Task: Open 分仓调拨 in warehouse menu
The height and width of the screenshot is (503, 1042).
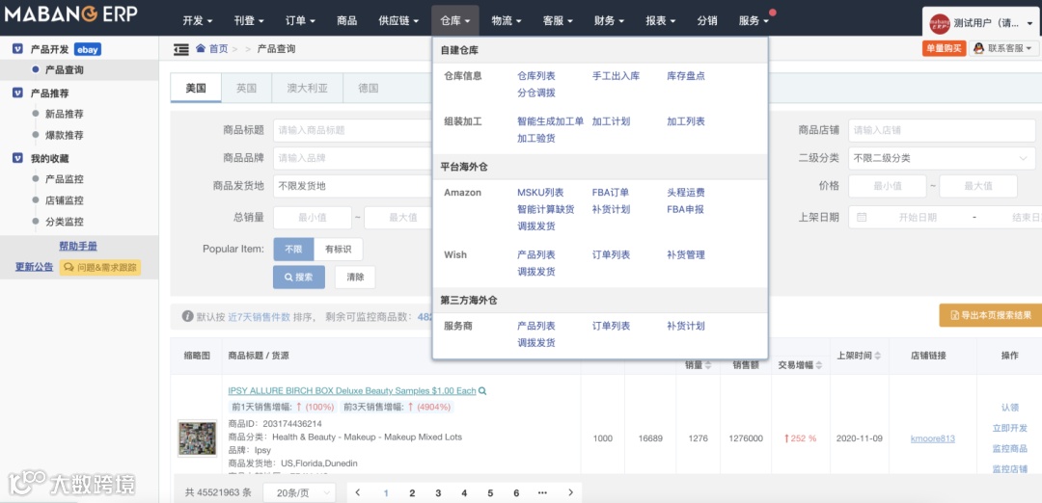Action: 536,93
